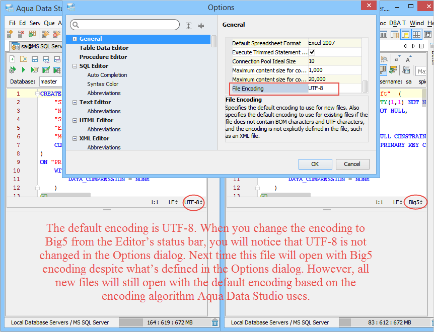Open the DBA Tools menu
This screenshot has height=332, width=434.
(397, 23)
